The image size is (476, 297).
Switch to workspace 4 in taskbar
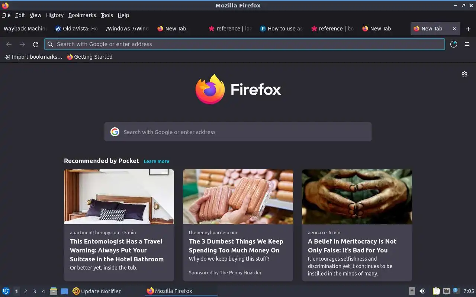pos(43,291)
